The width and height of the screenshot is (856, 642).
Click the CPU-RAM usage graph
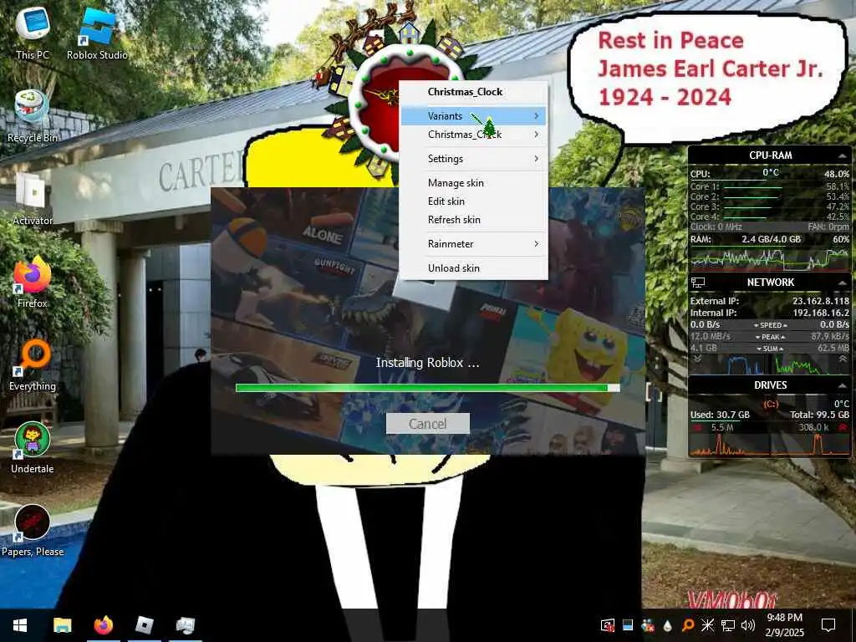click(770, 259)
